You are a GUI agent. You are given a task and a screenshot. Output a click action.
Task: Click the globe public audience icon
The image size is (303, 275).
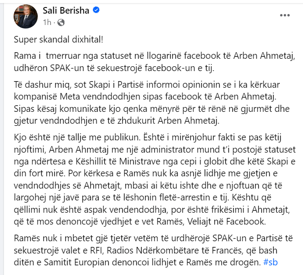pyautogui.click(x=61, y=21)
